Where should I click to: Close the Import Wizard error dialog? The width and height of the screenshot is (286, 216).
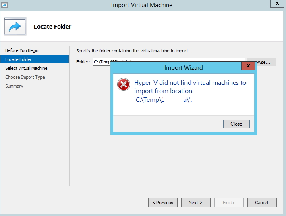click(236, 124)
